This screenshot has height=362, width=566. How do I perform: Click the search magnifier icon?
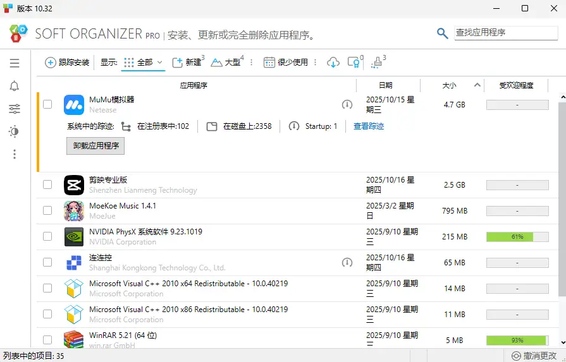442,33
